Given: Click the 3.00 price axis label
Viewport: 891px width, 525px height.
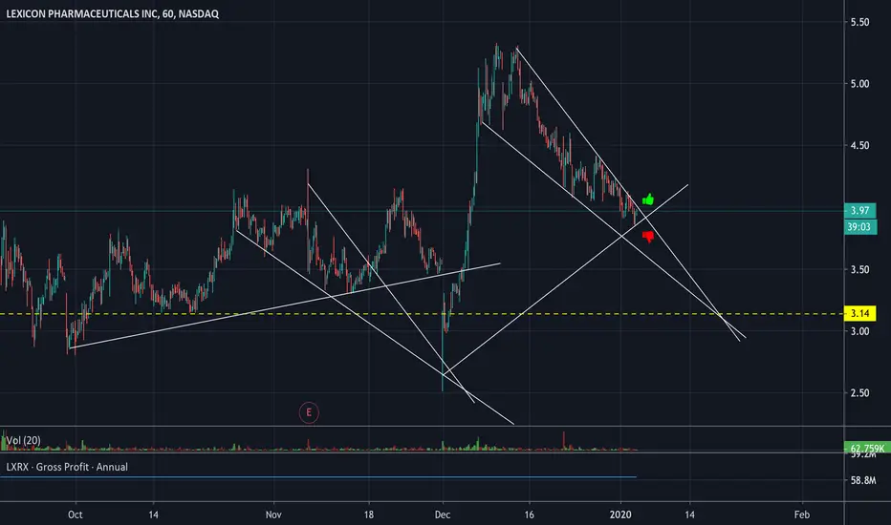Looking at the screenshot, I should pyautogui.click(x=859, y=331).
